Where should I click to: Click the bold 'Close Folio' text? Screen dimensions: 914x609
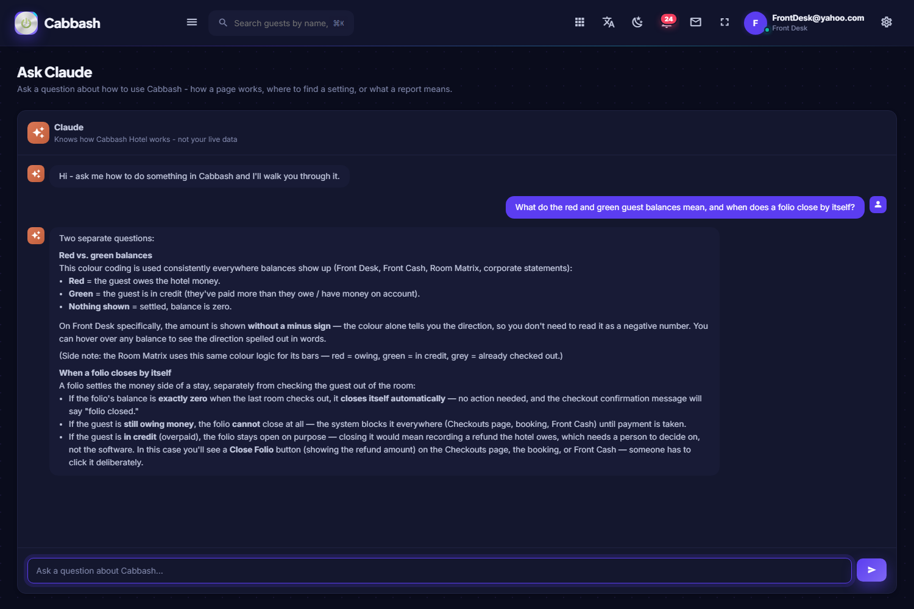[x=252, y=449]
